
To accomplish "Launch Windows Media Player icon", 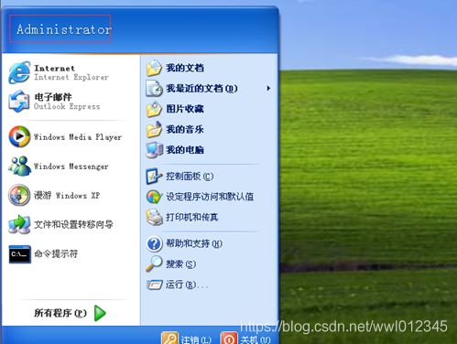I will click(x=19, y=136).
